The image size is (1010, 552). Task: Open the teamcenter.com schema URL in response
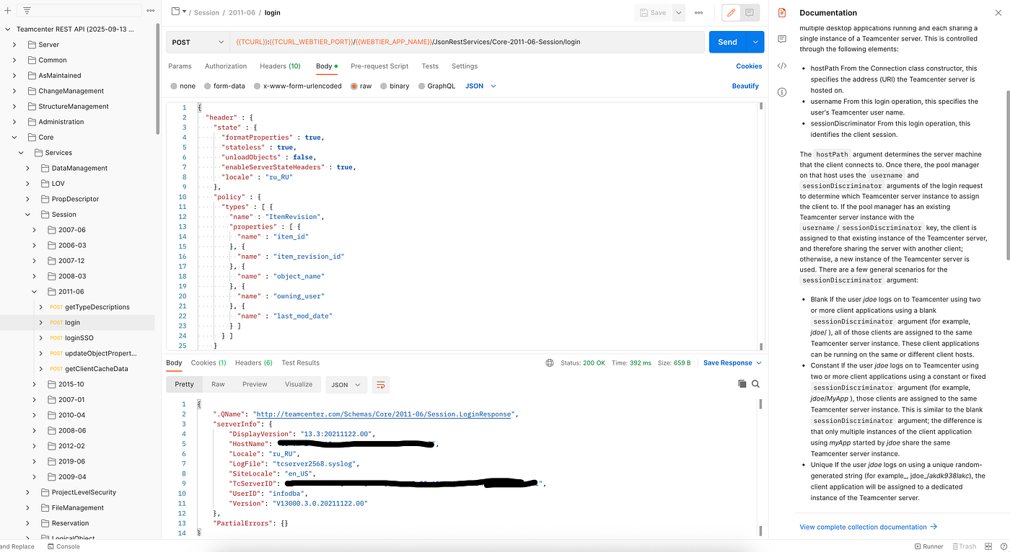pyautogui.click(x=385, y=414)
